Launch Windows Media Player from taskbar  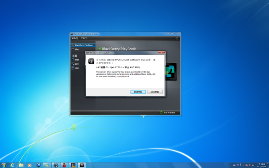(29, 165)
